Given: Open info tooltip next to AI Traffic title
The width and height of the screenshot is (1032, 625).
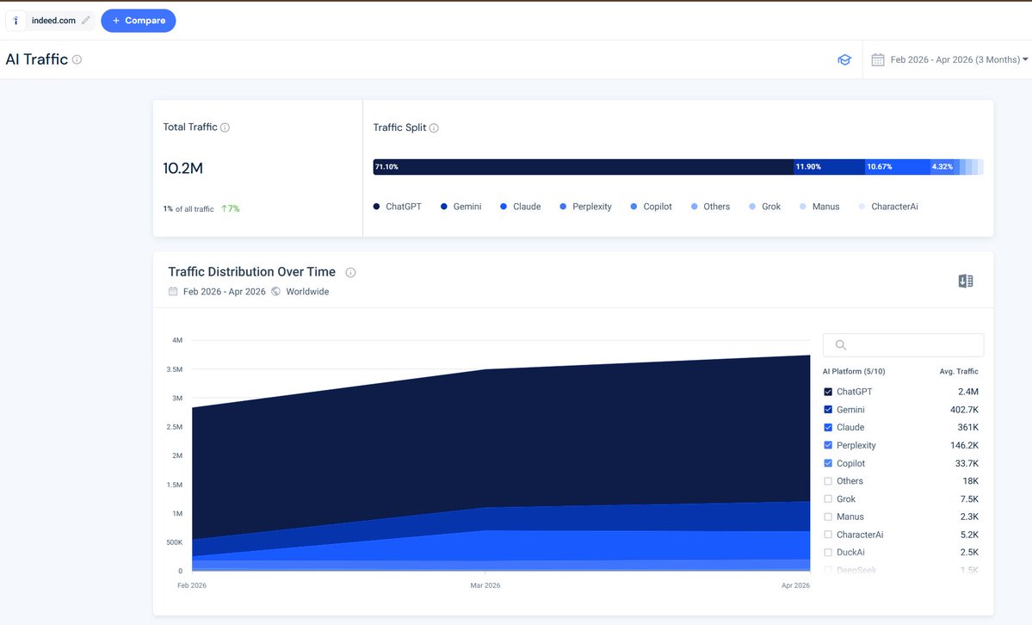Looking at the screenshot, I should tap(77, 59).
